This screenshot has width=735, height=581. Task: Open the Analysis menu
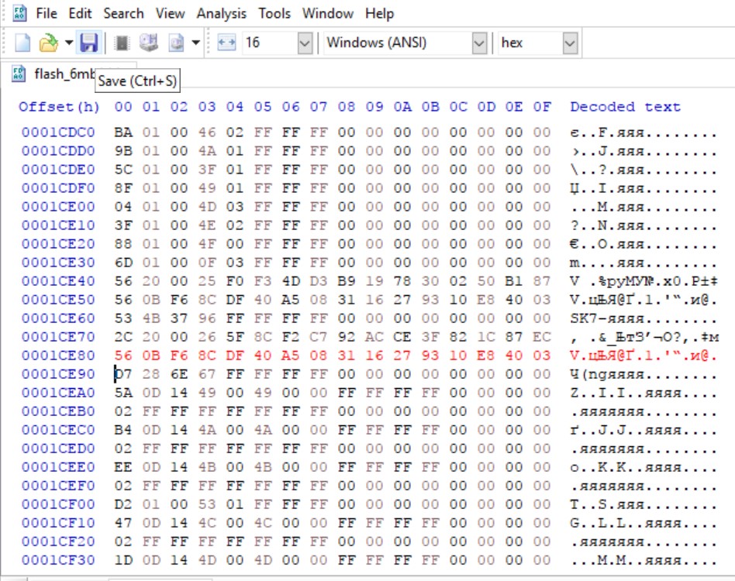pyautogui.click(x=221, y=13)
